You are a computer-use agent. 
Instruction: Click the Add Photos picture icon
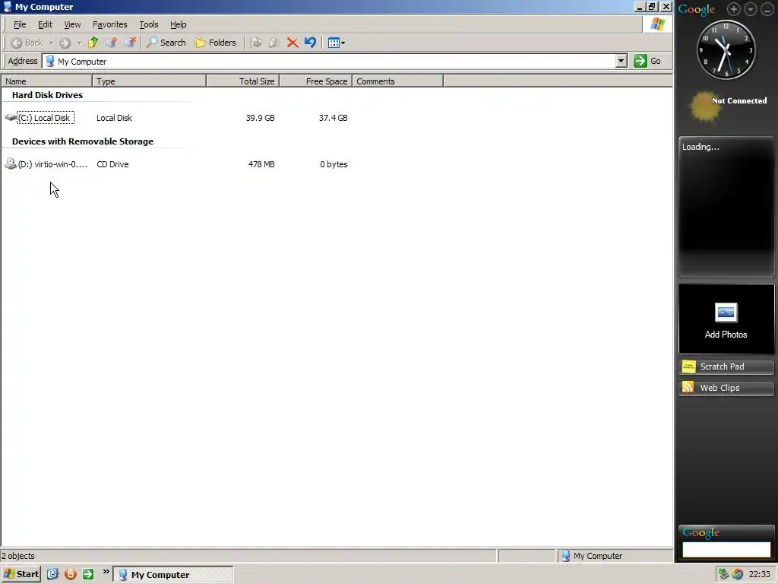click(x=726, y=313)
